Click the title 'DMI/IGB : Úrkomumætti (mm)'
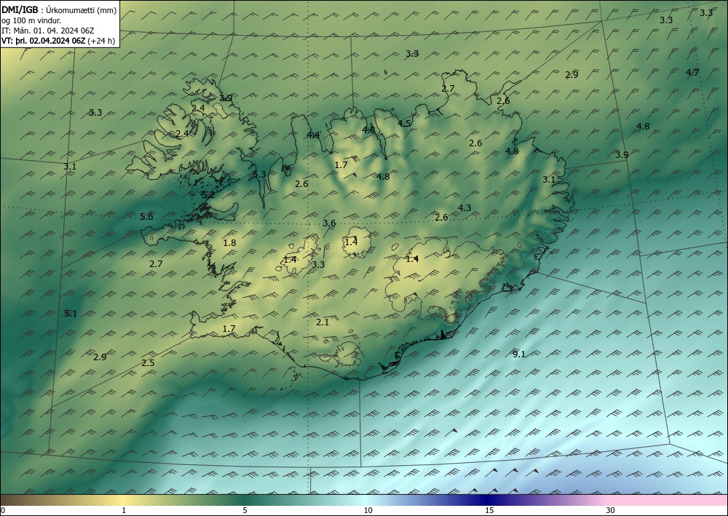The width and height of the screenshot is (728, 516). (59, 10)
